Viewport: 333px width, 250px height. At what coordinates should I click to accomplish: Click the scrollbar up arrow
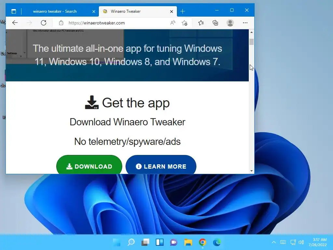(251, 32)
